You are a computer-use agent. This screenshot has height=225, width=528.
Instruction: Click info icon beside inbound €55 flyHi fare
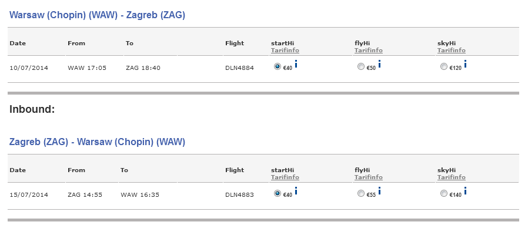tap(379, 191)
